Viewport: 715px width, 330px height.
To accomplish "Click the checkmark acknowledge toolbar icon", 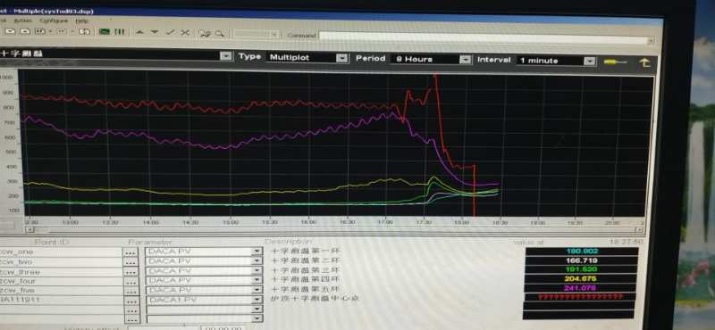I will pyautogui.click(x=171, y=32).
